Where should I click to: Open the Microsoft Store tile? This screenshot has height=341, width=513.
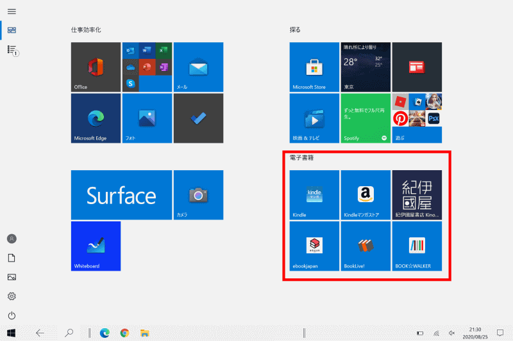point(314,67)
